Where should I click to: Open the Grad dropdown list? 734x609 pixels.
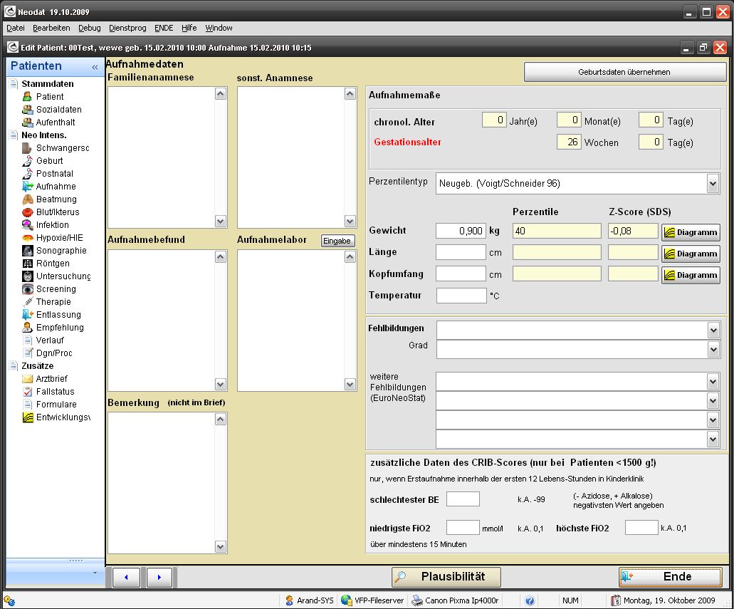point(713,349)
